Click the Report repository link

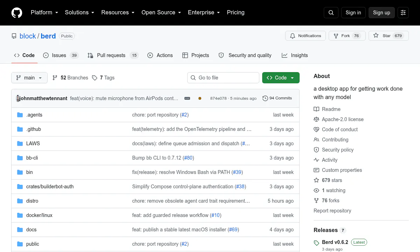click(x=332, y=211)
